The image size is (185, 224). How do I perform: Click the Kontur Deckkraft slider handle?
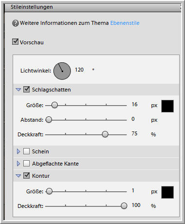coord(124,206)
